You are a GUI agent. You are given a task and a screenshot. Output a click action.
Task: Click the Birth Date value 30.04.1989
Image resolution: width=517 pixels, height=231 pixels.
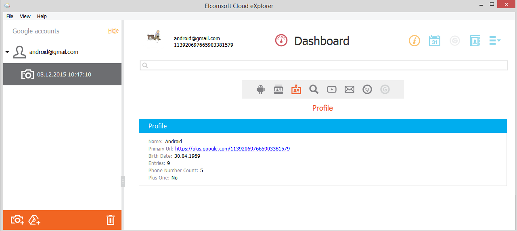(187, 156)
